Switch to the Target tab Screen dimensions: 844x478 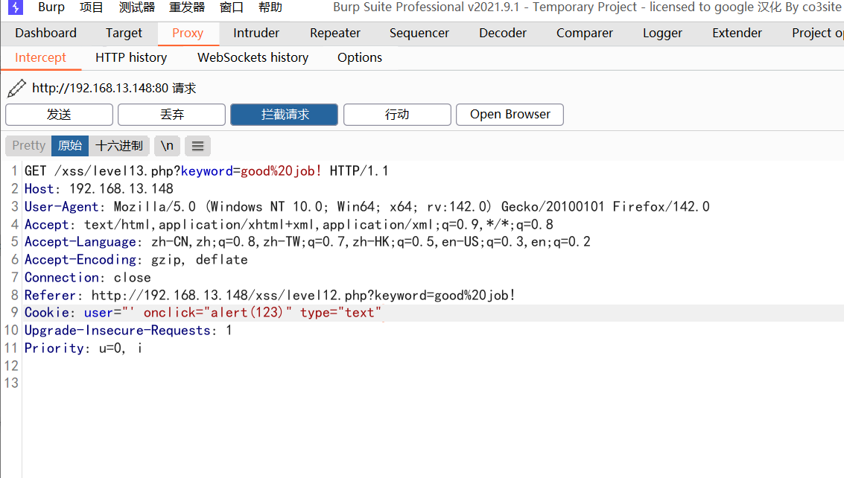click(x=124, y=34)
